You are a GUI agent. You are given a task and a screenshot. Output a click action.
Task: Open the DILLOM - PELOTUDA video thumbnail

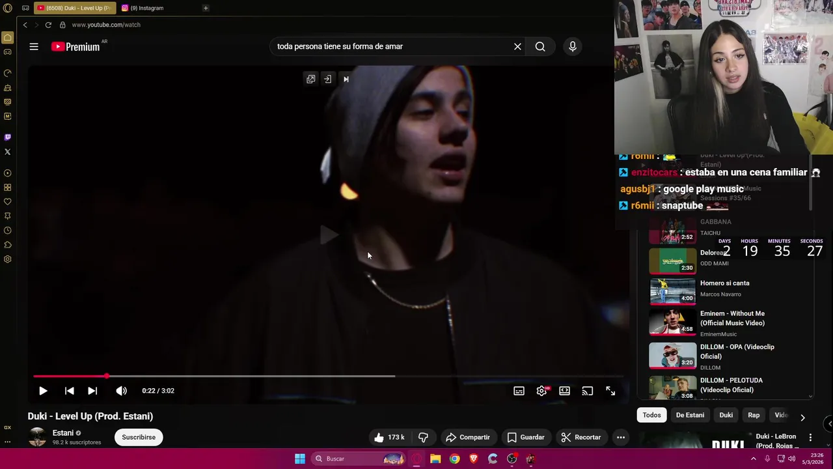[673, 387]
